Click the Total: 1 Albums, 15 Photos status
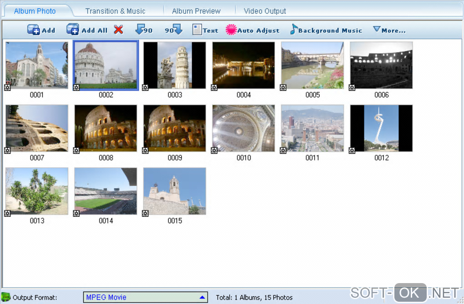Viewport: 464px width, 304px height. pos(254,298)
